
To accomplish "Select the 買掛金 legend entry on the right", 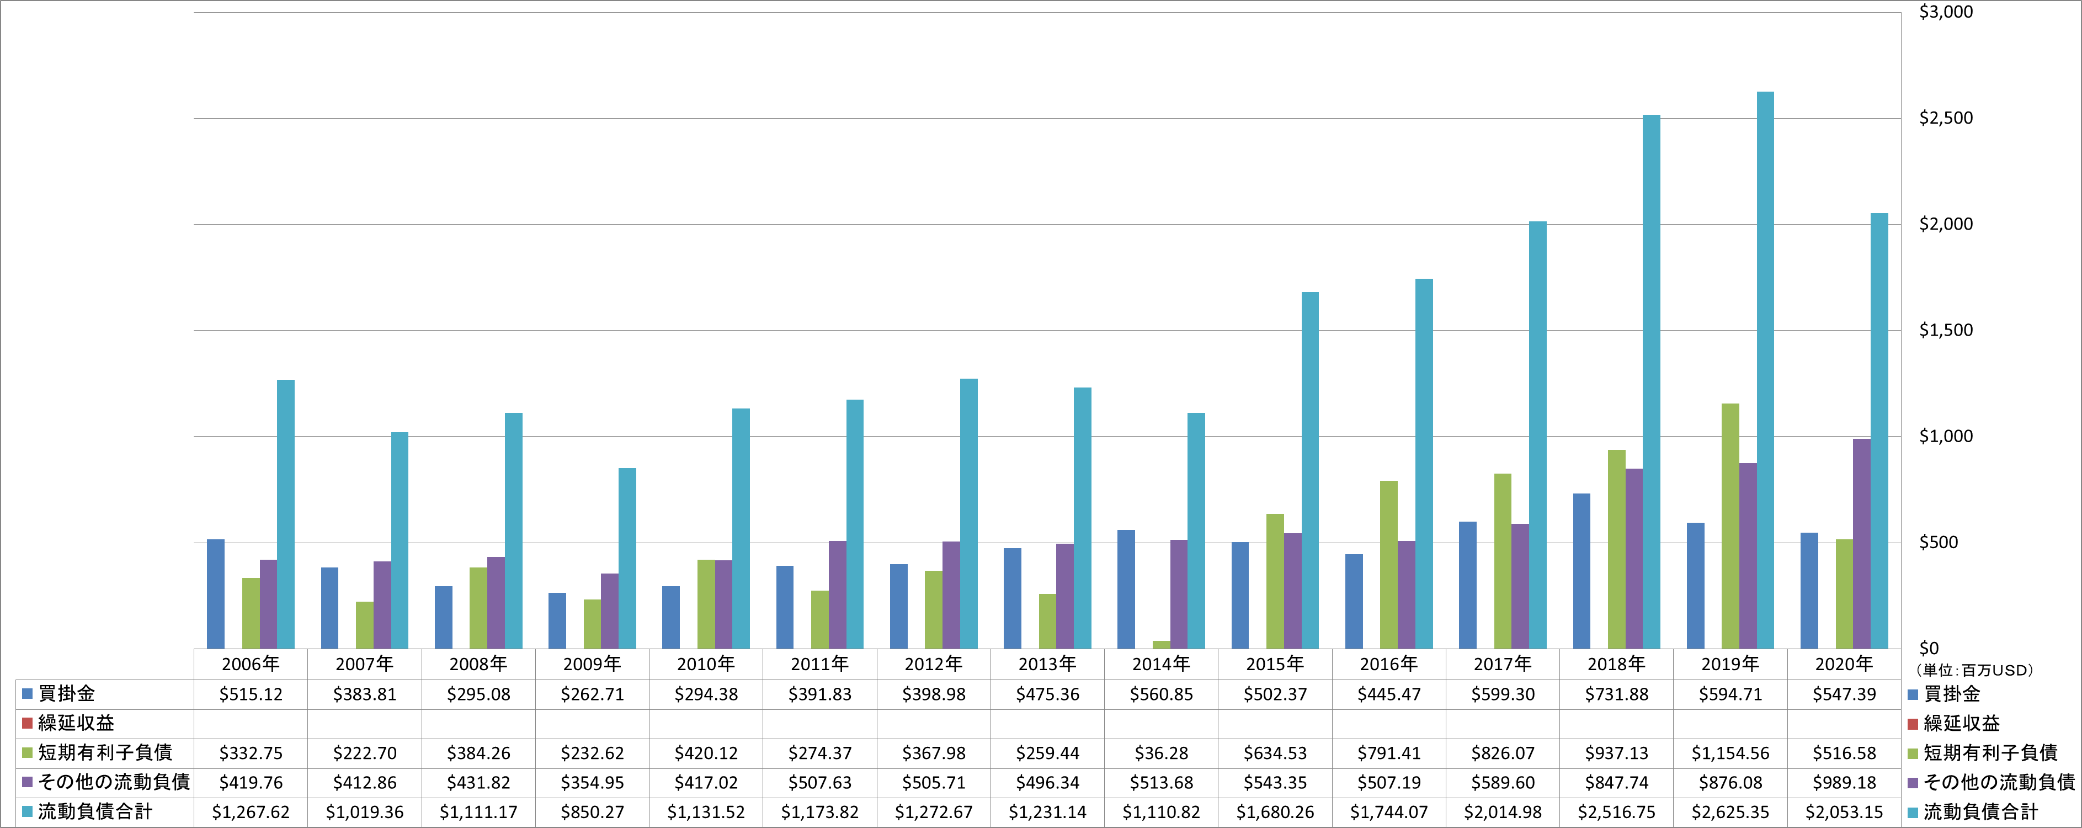I will [x=1944, y=694].
